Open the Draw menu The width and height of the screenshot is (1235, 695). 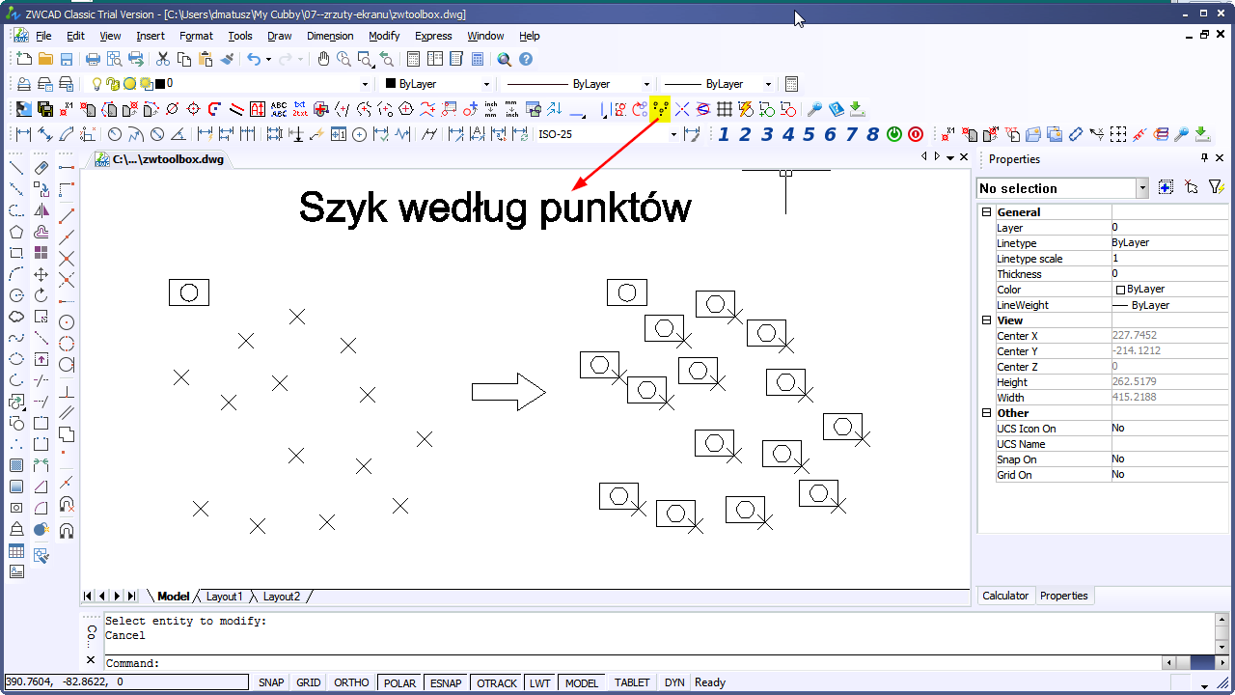click(280, 36)
